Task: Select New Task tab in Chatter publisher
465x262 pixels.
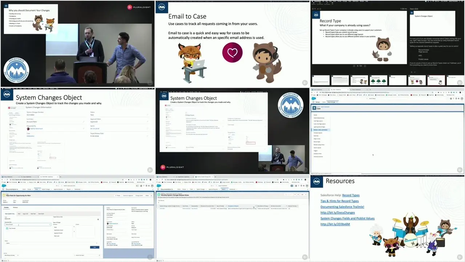Action: click(x=33, y=214)
